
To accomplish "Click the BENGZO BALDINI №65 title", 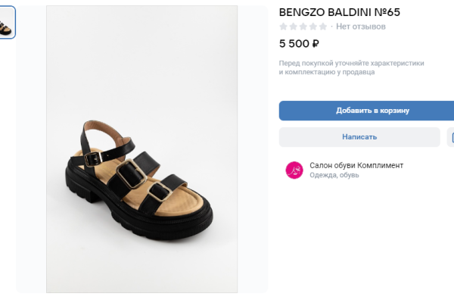I will [x=340, y=12].
